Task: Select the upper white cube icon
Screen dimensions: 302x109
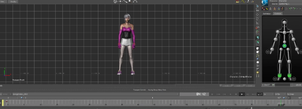Action: pyautogui.click(x=257, y=48)
